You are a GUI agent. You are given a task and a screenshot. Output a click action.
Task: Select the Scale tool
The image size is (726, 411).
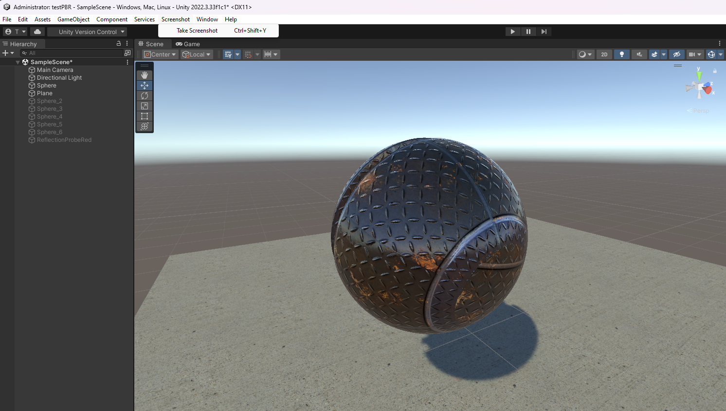click(145, 106)
